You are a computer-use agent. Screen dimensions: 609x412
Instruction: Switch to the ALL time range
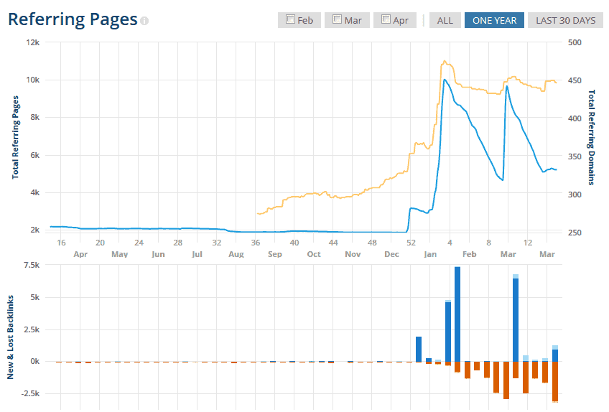(x=445, y=20)
